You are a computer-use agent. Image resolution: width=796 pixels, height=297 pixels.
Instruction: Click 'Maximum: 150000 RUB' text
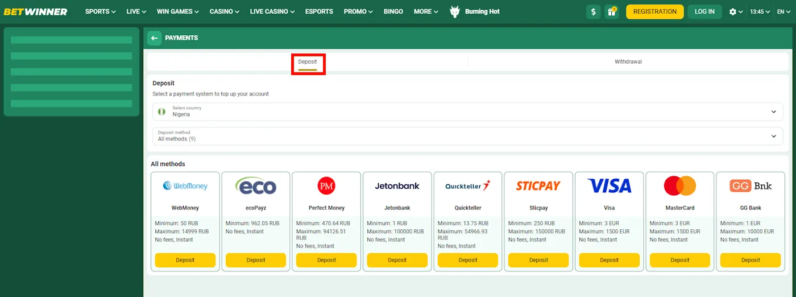tap(537, 232)
